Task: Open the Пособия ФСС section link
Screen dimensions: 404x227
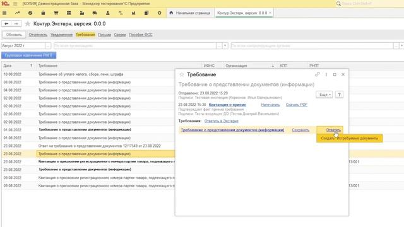Action: click(x=141, y=35)
